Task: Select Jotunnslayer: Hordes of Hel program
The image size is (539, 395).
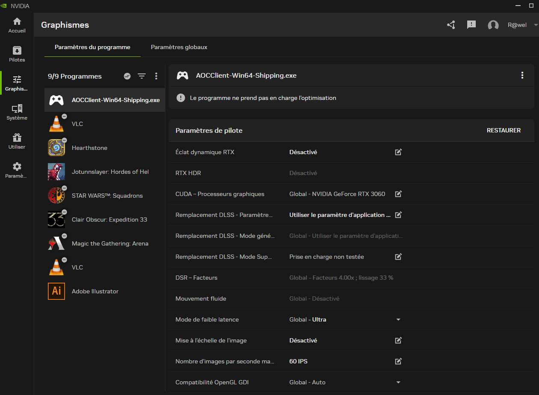Action: [x=105, y=172]
